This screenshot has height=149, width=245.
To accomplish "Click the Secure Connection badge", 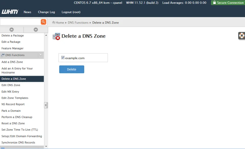I will (x=228, y=3).
